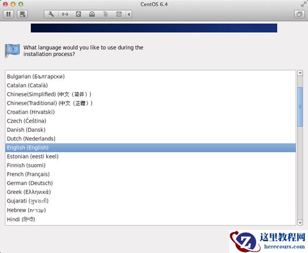Click the grayed-out mouse device icon

click(105, 14)
